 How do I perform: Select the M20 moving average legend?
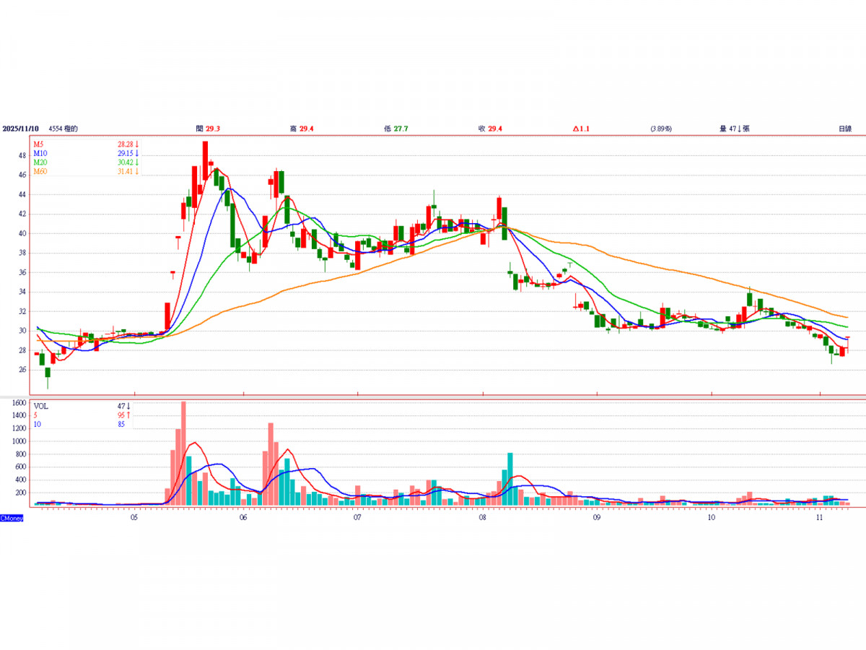pos(40,162)
